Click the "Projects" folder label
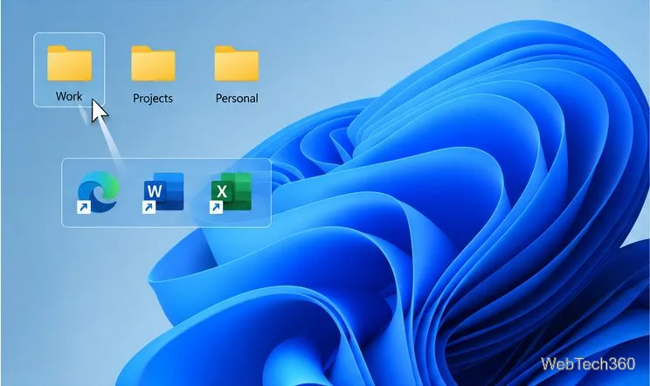650x386 pixels. [x=153, y=98]
